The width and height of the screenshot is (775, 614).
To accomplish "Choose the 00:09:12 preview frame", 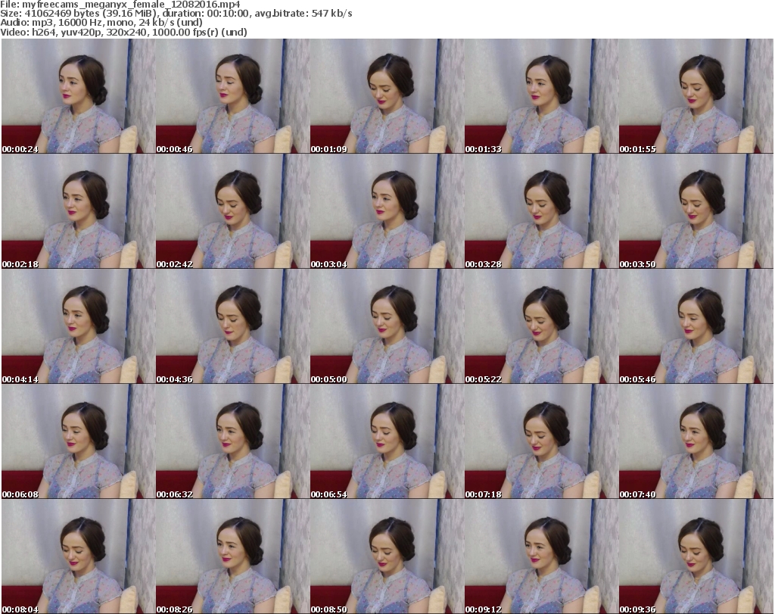I will pyautogui.click(x=541, y=556).
